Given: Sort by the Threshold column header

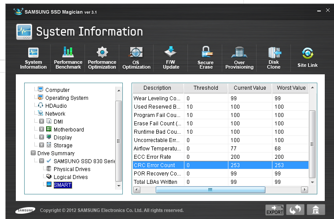Looking at the screenshot, I should pyautogui.click(x=206, y=88).
